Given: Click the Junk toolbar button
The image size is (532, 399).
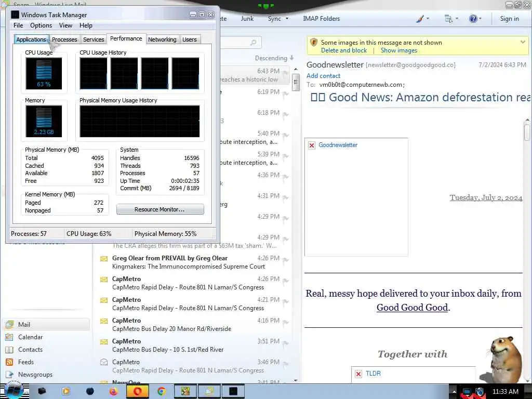Looking at the screenshot, I should (x=247, y=19).
